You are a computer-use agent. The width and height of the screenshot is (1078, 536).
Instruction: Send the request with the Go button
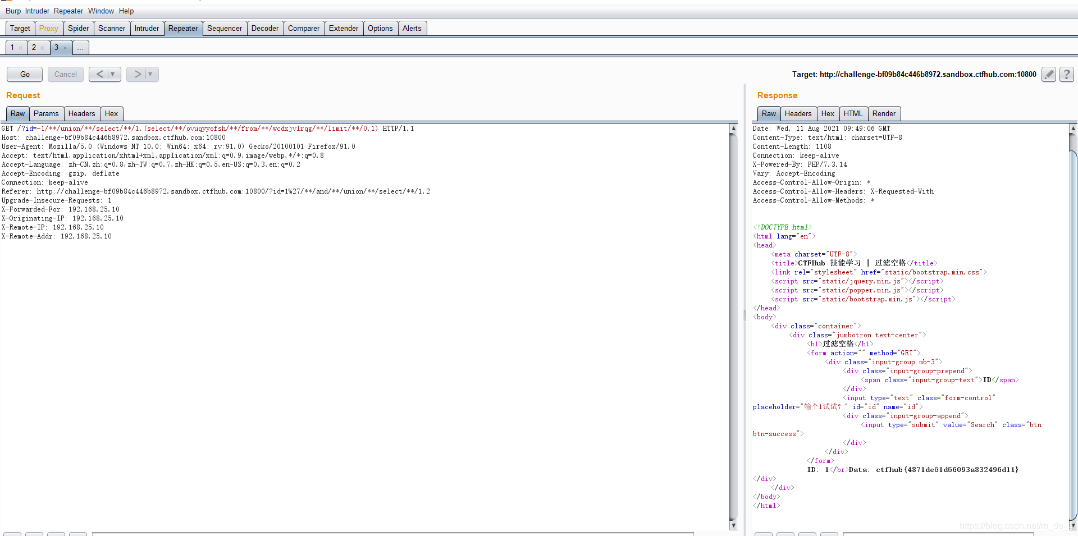25,74
